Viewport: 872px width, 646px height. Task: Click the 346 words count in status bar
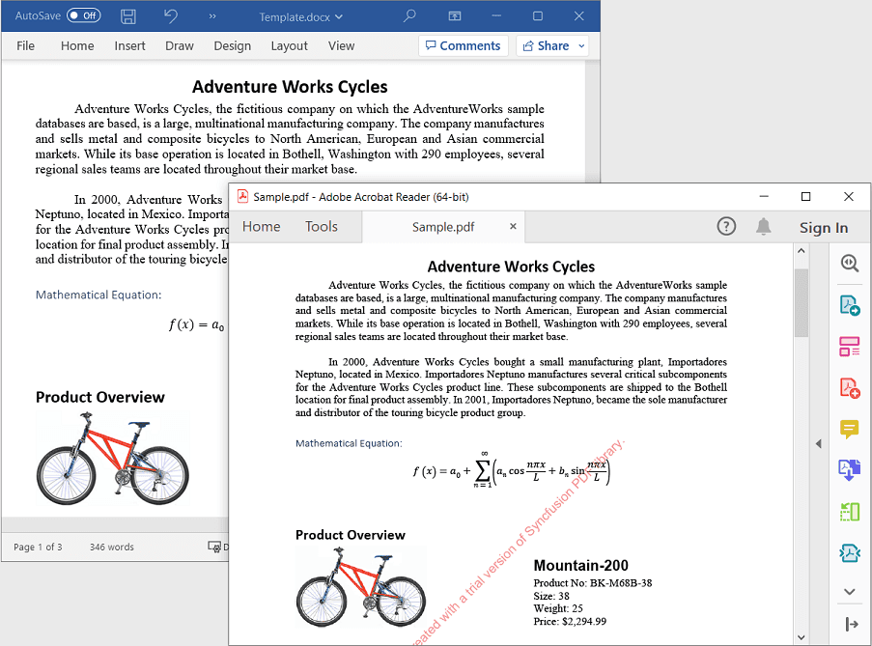112,548
